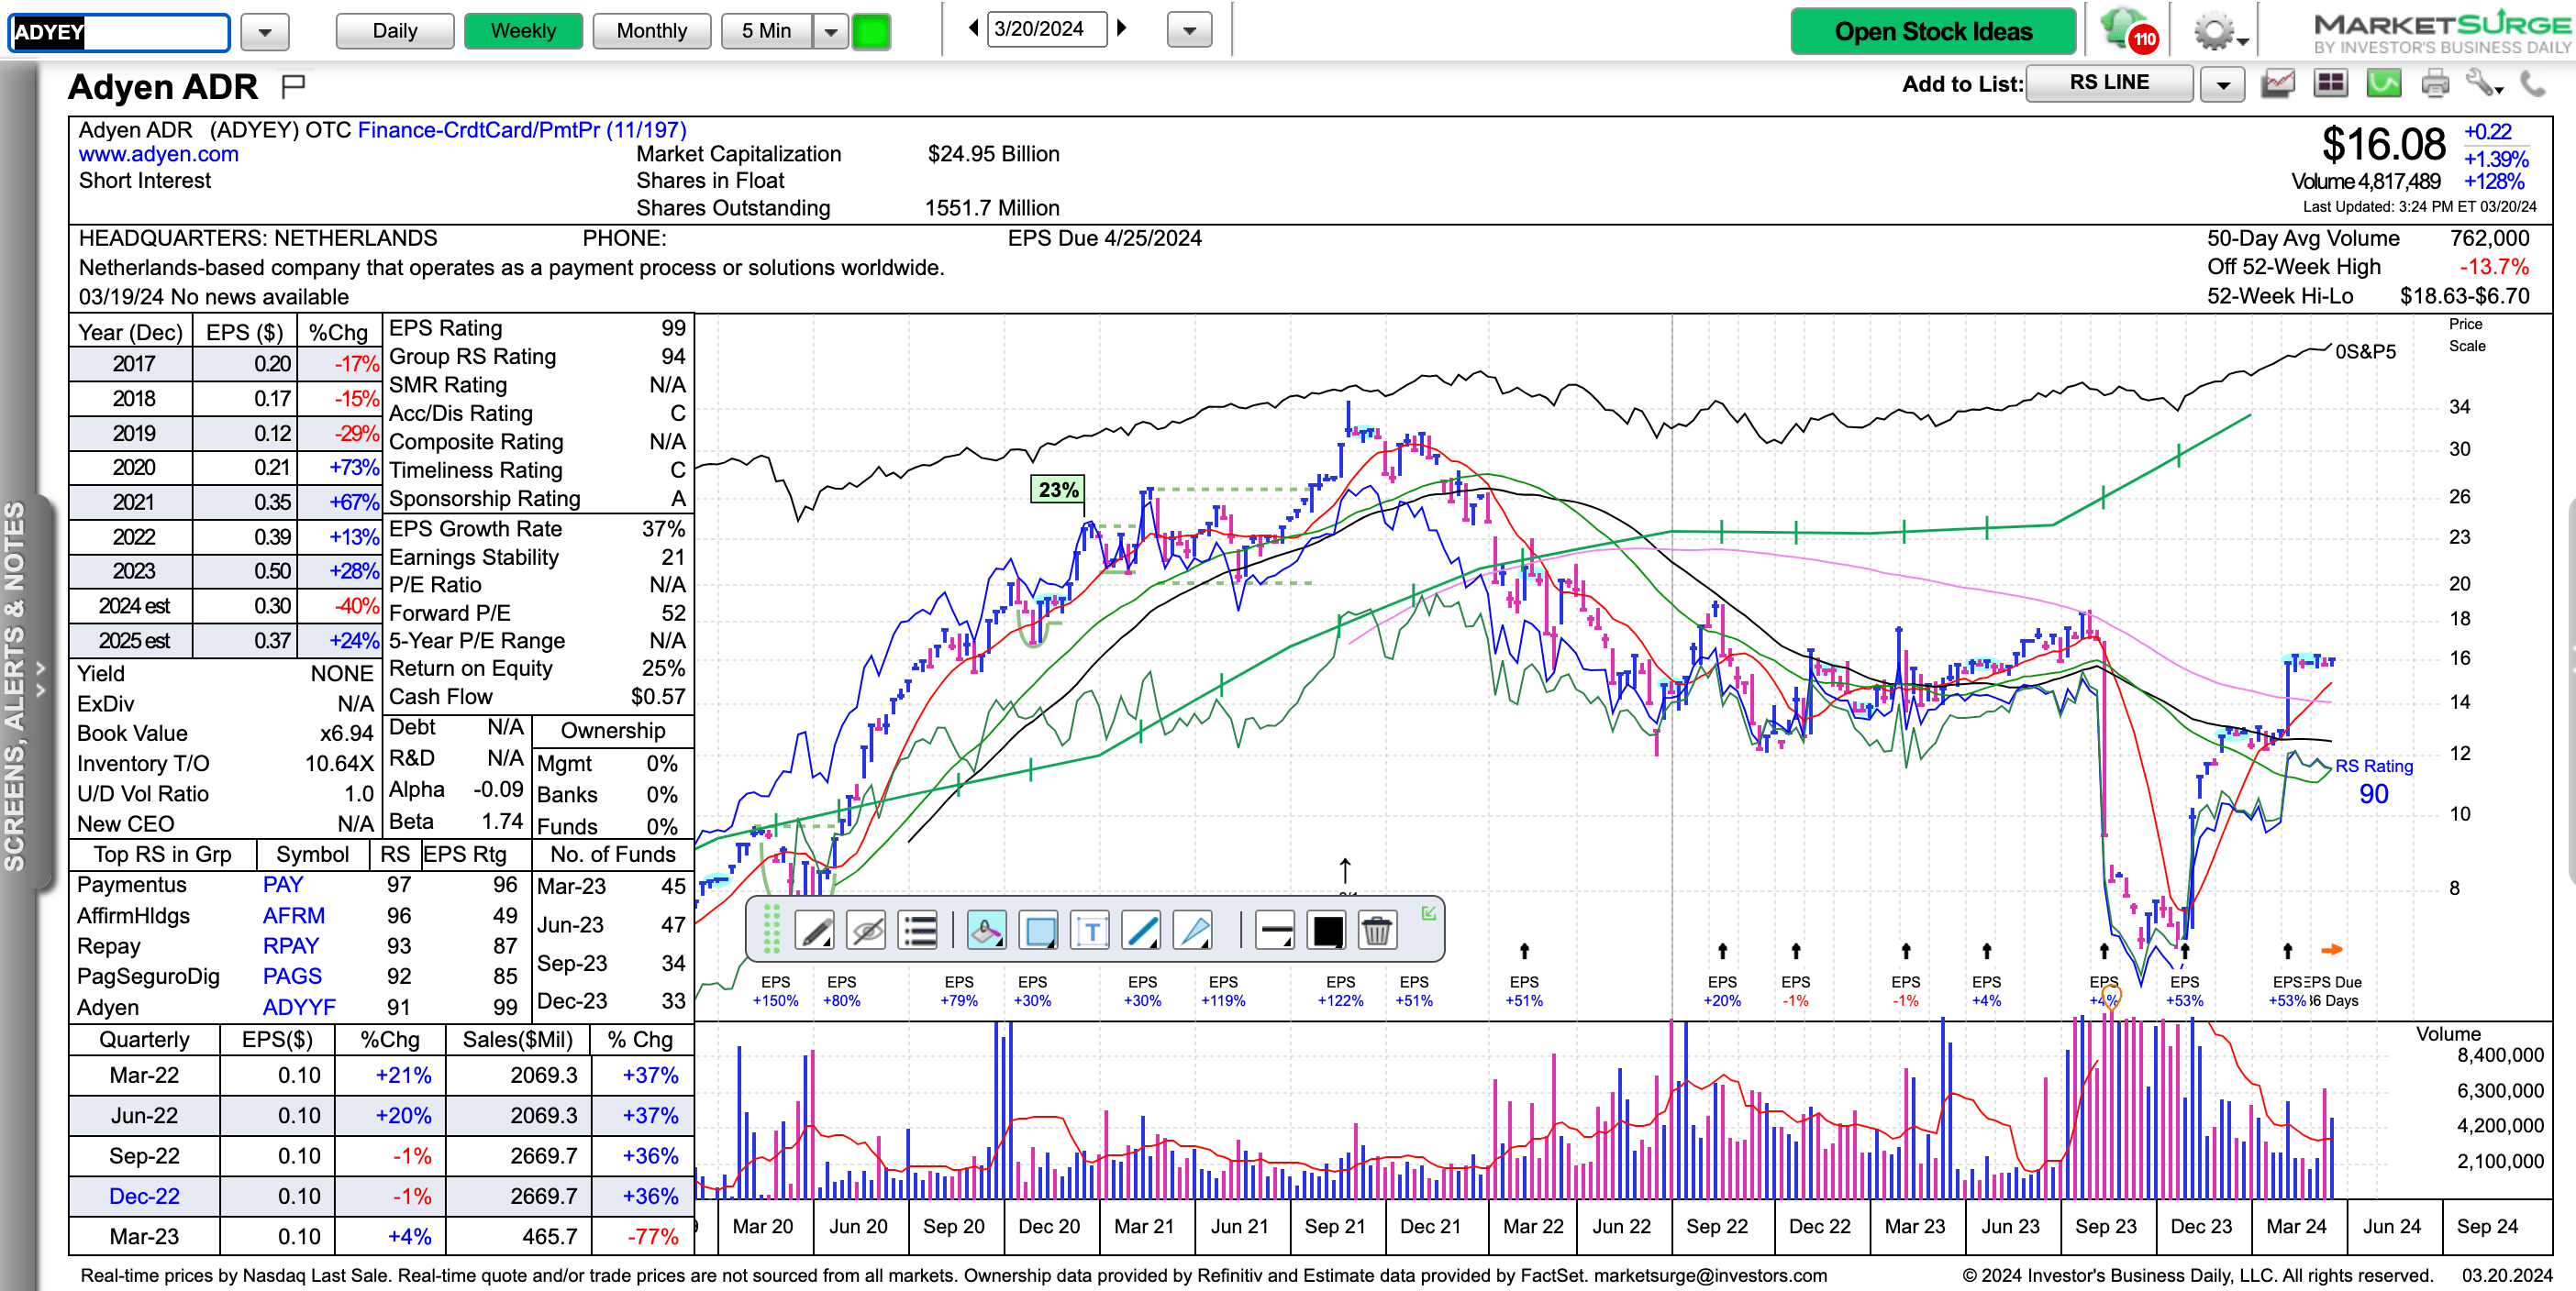Select the trend line drawing tool
Screen dimensions: 2576x1291
1141,932
